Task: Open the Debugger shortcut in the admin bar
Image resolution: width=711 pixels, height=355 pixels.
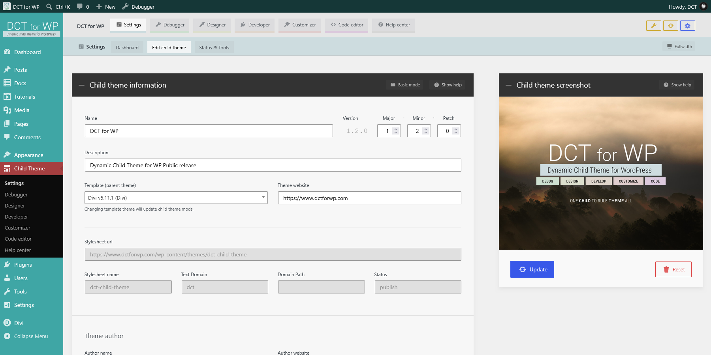Action: click(138, 7)
